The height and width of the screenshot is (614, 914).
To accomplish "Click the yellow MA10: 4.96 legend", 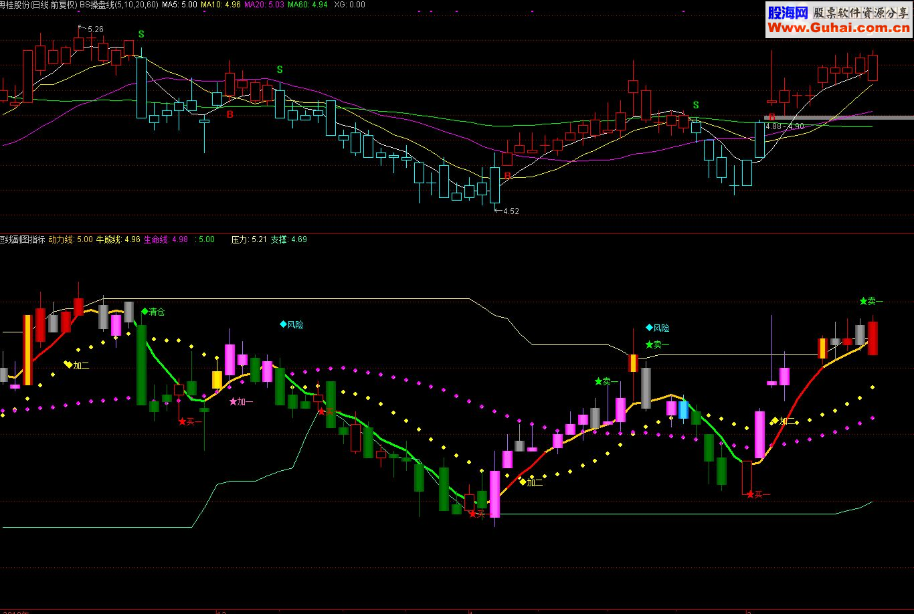I will click(x=221, y=5).
